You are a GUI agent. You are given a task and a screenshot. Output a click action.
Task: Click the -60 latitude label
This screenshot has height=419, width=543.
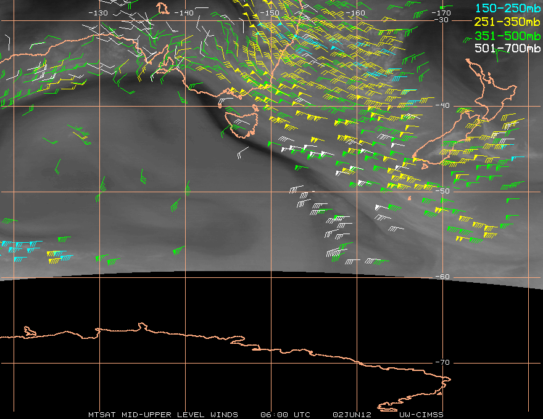[442, 277]
